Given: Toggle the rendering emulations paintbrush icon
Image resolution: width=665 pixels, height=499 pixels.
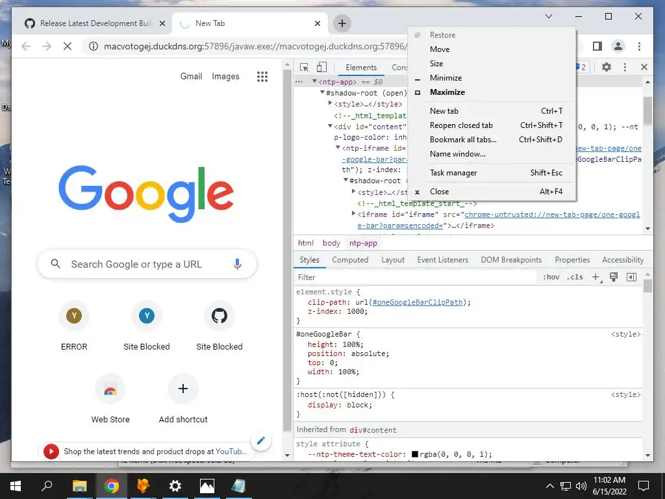Looking at the screenshot, I should [x=613, y=277].
